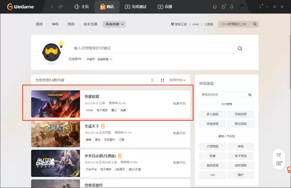
Task: Click 免费开玩 for 全战天下
Action: point(179,133)
